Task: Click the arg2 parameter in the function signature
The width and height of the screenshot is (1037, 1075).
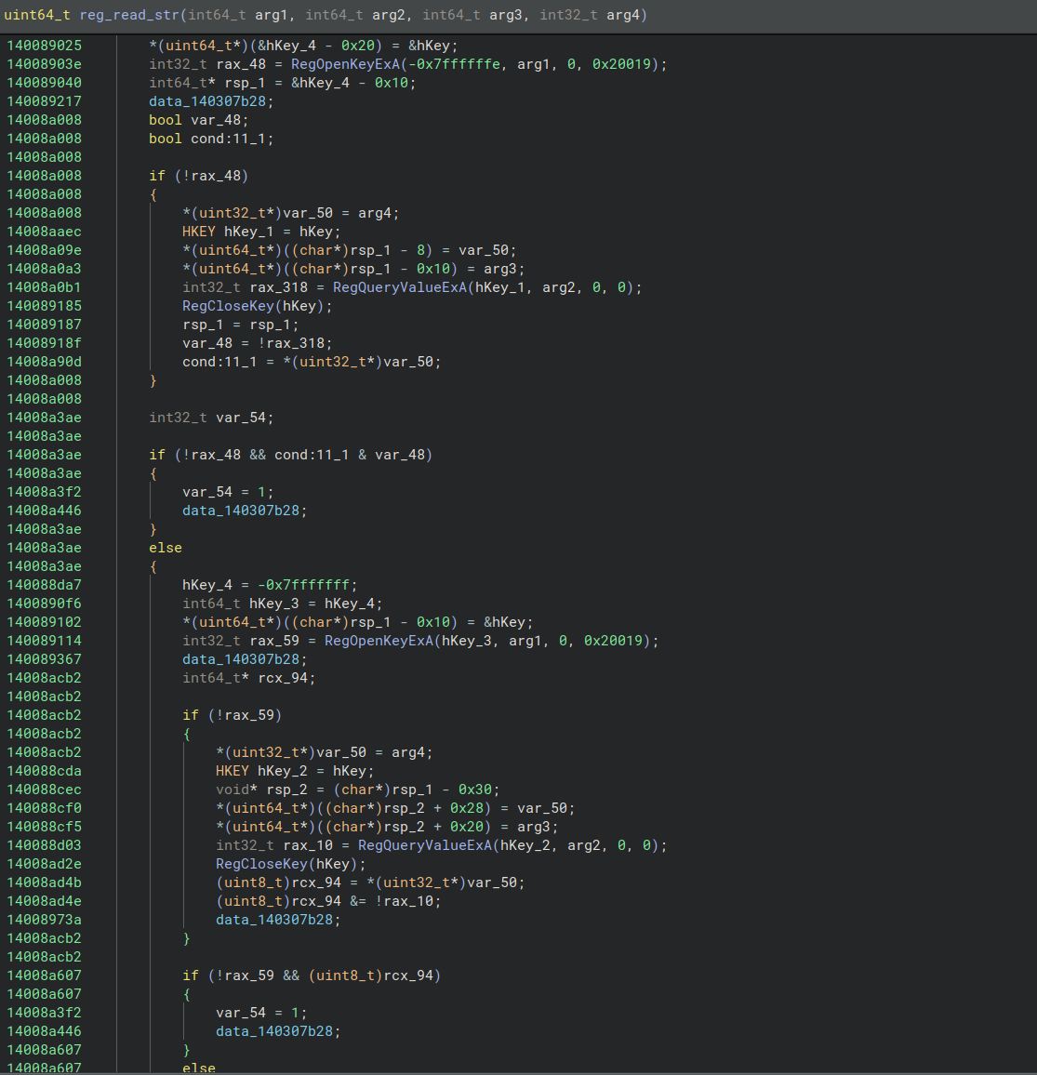Action: tap(388, 15)
